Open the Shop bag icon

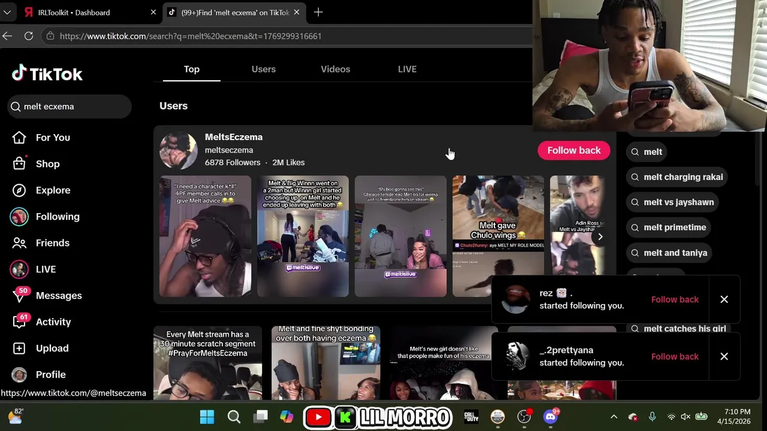(x=19, y=164)
